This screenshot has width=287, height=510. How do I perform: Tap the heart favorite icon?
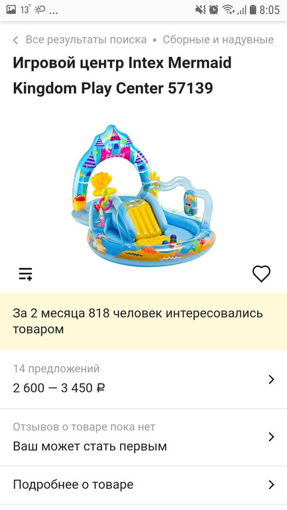coord(261,274)
